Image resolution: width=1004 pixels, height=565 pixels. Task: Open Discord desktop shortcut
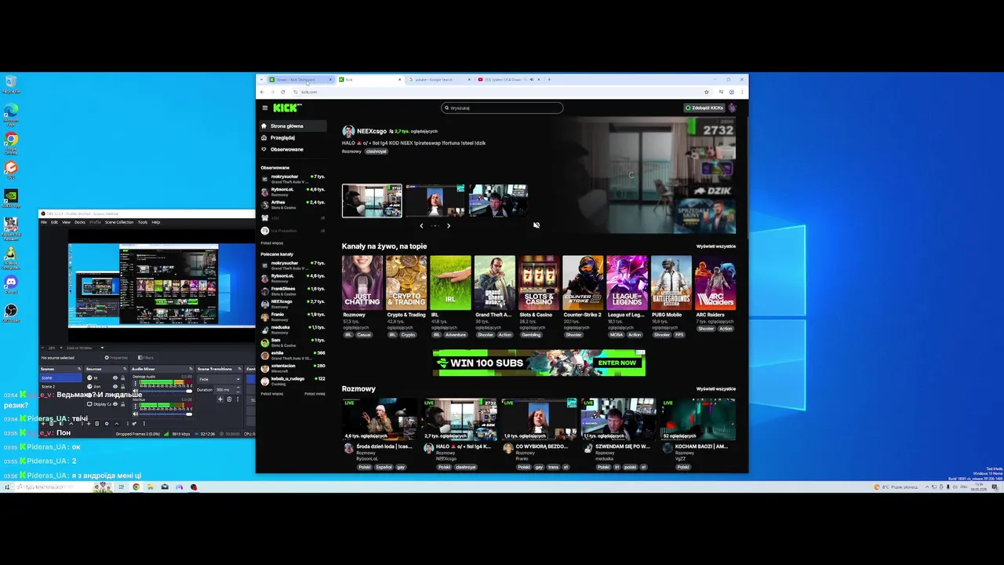pyautogui.click(x=11, y=282)
